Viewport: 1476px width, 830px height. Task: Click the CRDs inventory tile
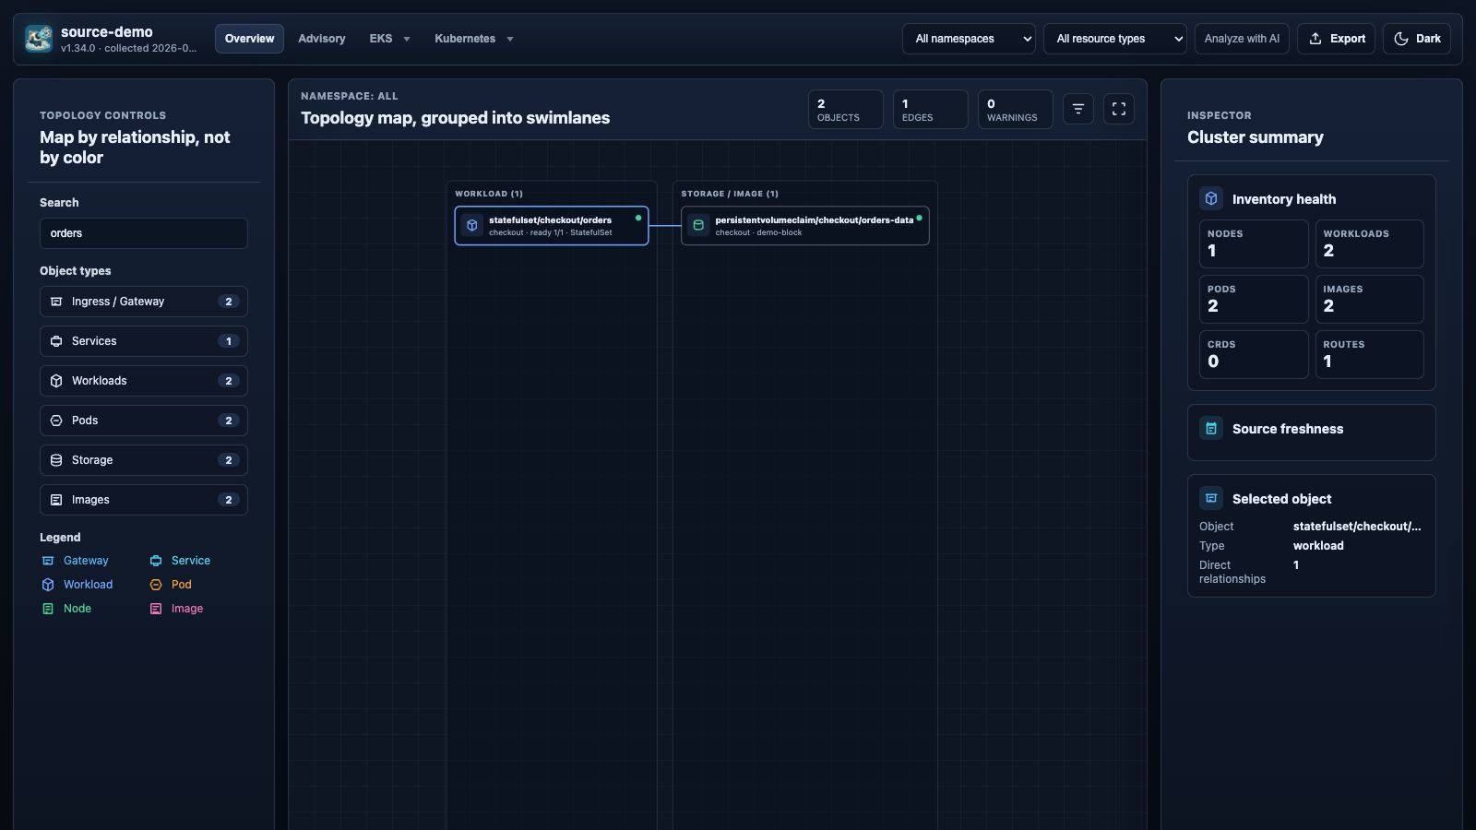point(1254,354)
